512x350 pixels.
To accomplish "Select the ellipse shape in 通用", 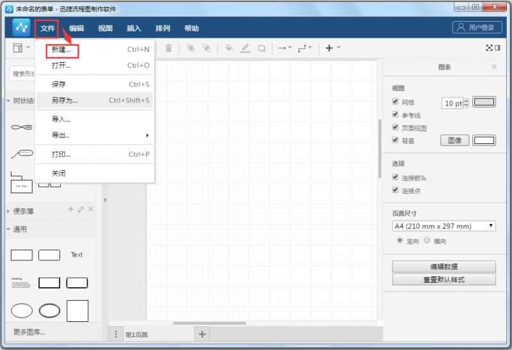I will pos(22,310).
